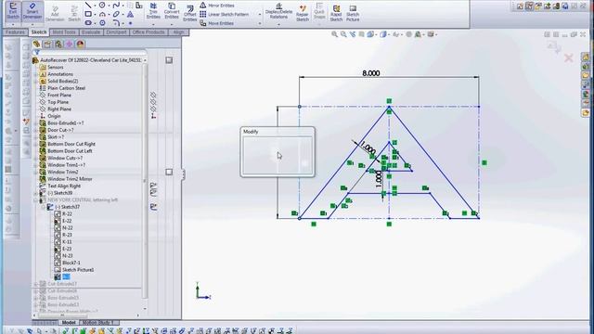The image size is (594, 334).
Task: Click the 8.000 dimension value
Action: [371, 73]
